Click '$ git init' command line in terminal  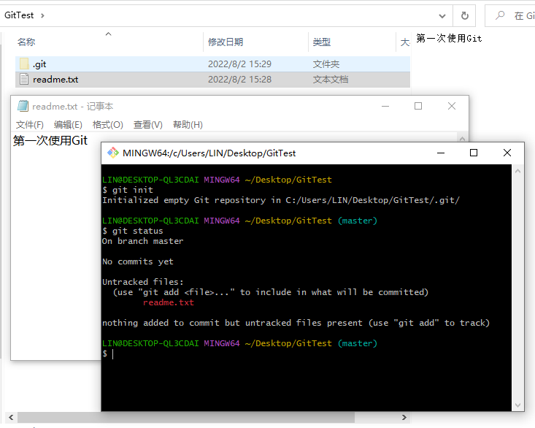pyautogui.click(x=128, y=190)
